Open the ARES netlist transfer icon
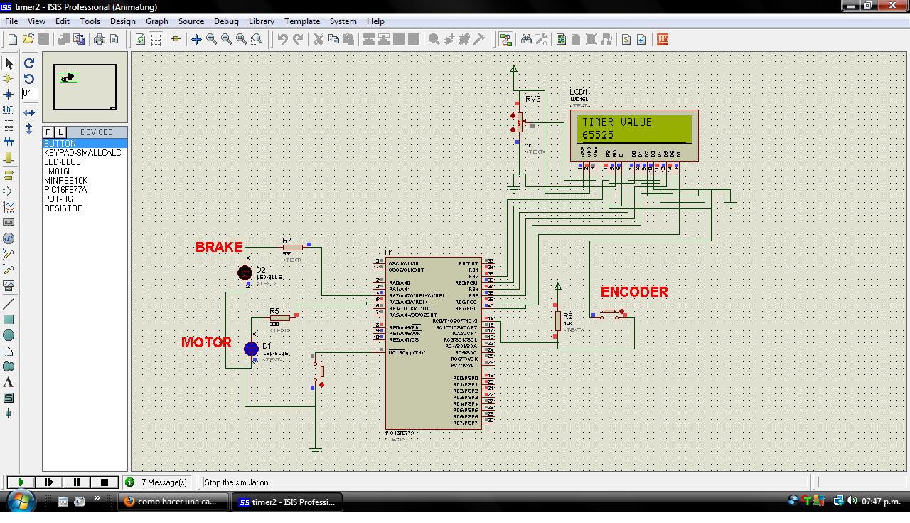910x523 pixels. pyautogui.click(x=663, y=39)
